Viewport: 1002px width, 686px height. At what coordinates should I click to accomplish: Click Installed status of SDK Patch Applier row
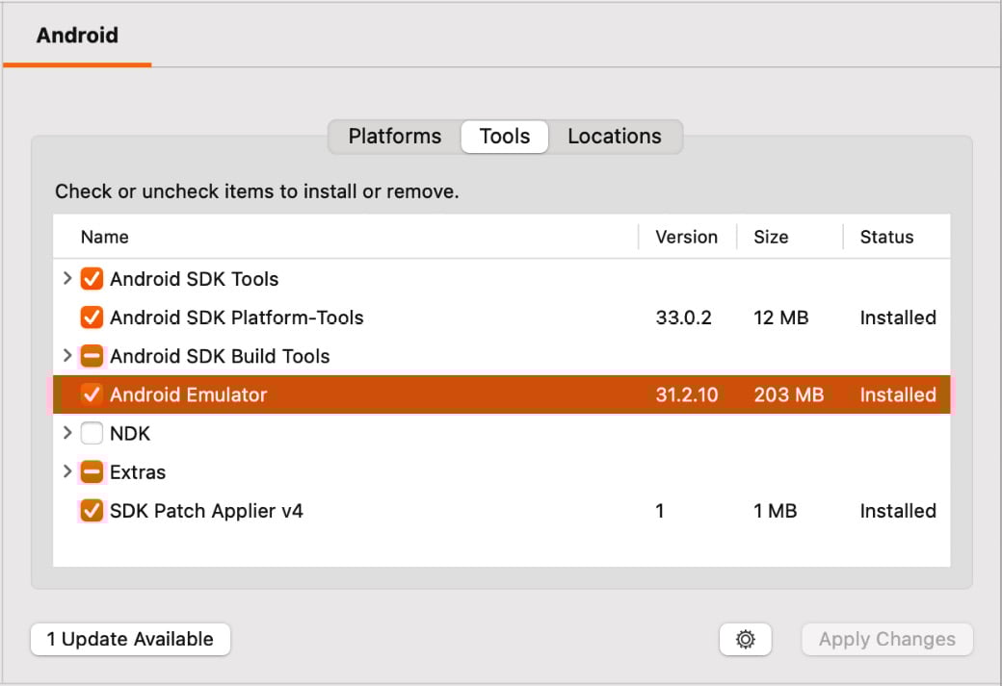(x=898, y=511)
